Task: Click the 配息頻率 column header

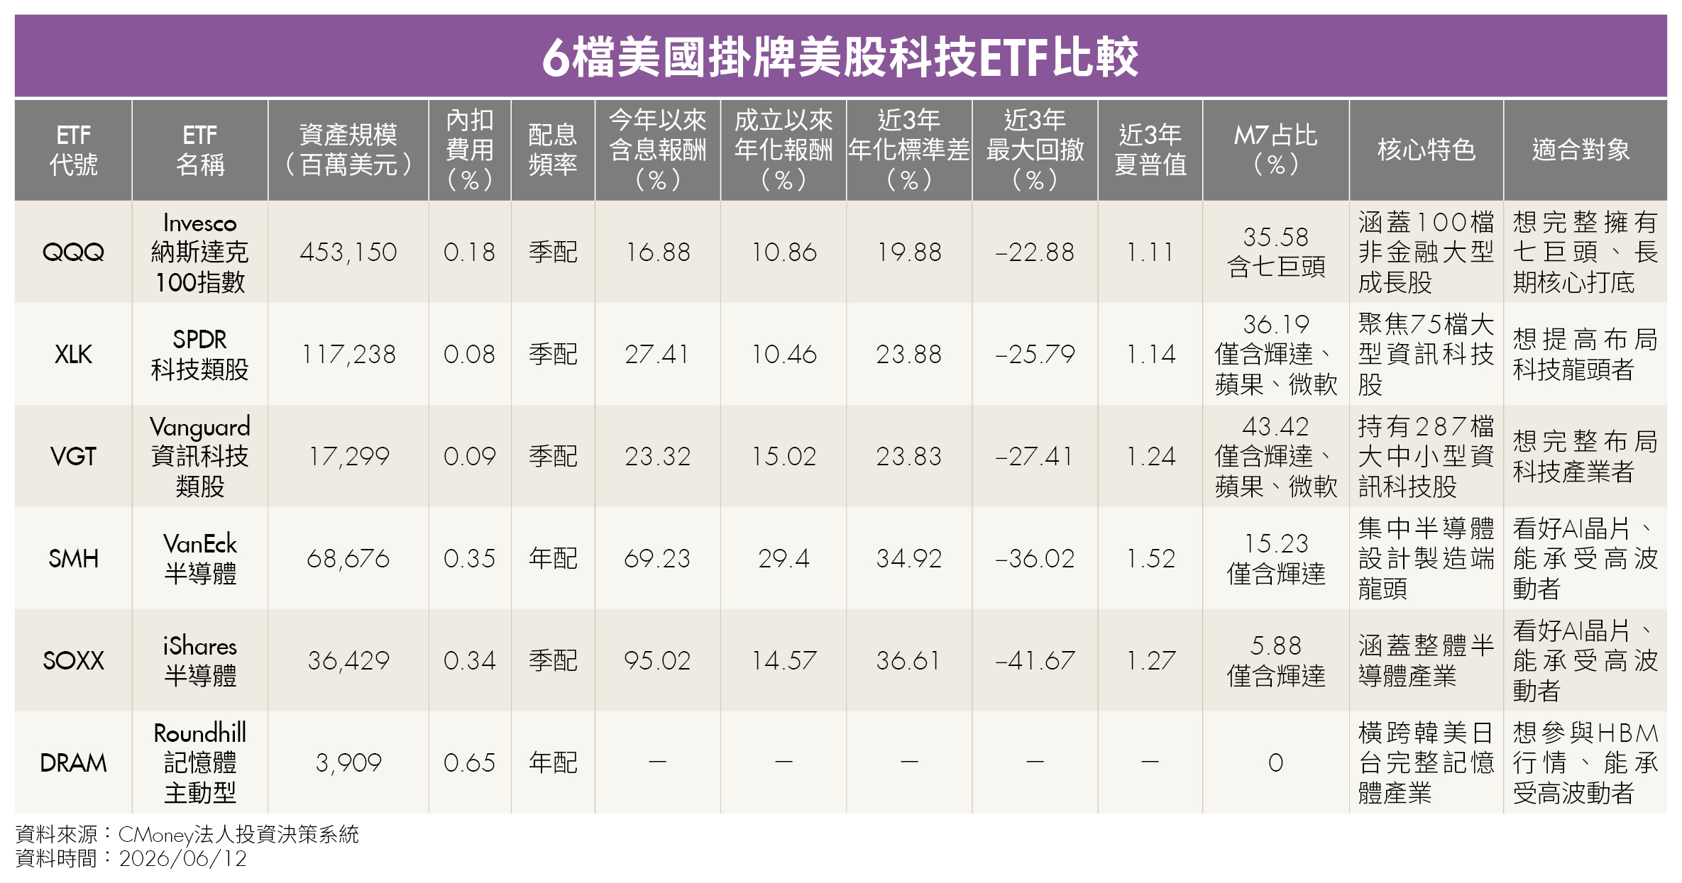Action: tap(552, 150)
